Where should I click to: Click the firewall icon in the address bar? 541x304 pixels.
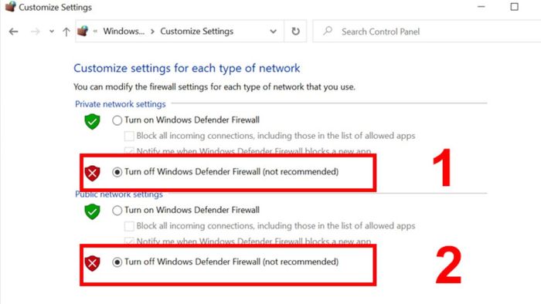83,31
